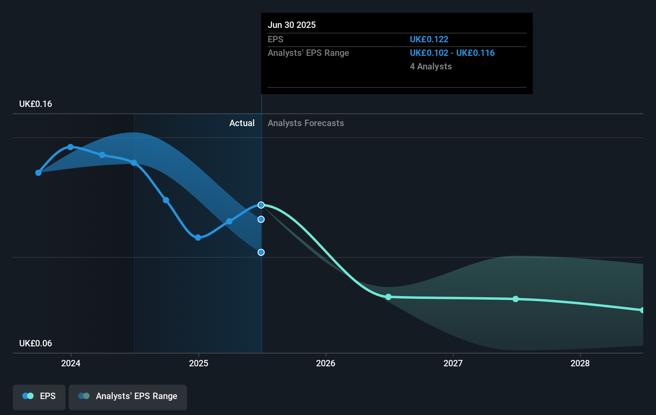The height and width of the screenshot is (415, 656).
Task: Toggle the Analysts' EPS Range legend icon
Action: pyautogui.click(x=83, y=396)
